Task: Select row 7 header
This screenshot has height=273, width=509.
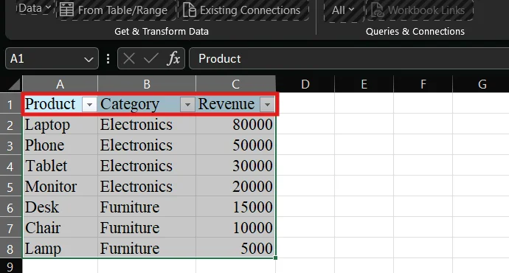Action: click(x=10, y=228)
